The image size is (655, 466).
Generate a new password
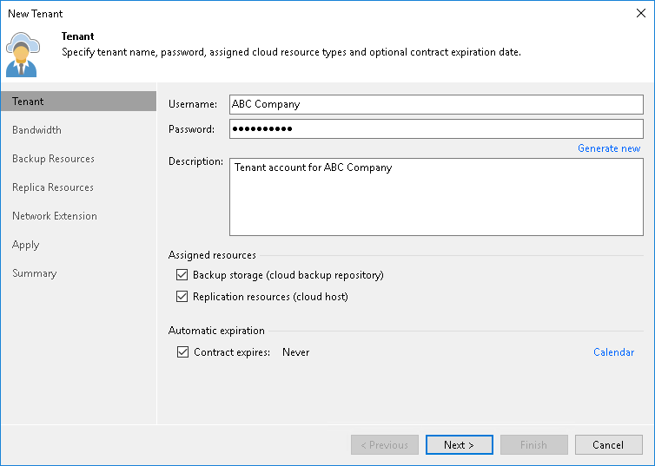tap(609, 148)
